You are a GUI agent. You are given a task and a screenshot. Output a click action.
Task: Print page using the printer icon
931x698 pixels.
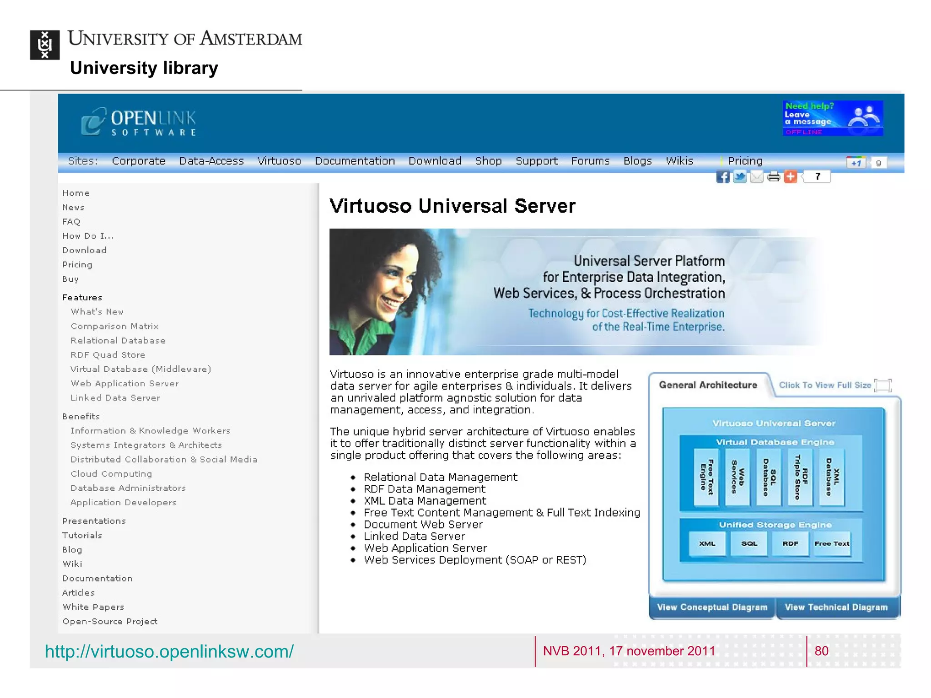point(773,177)
